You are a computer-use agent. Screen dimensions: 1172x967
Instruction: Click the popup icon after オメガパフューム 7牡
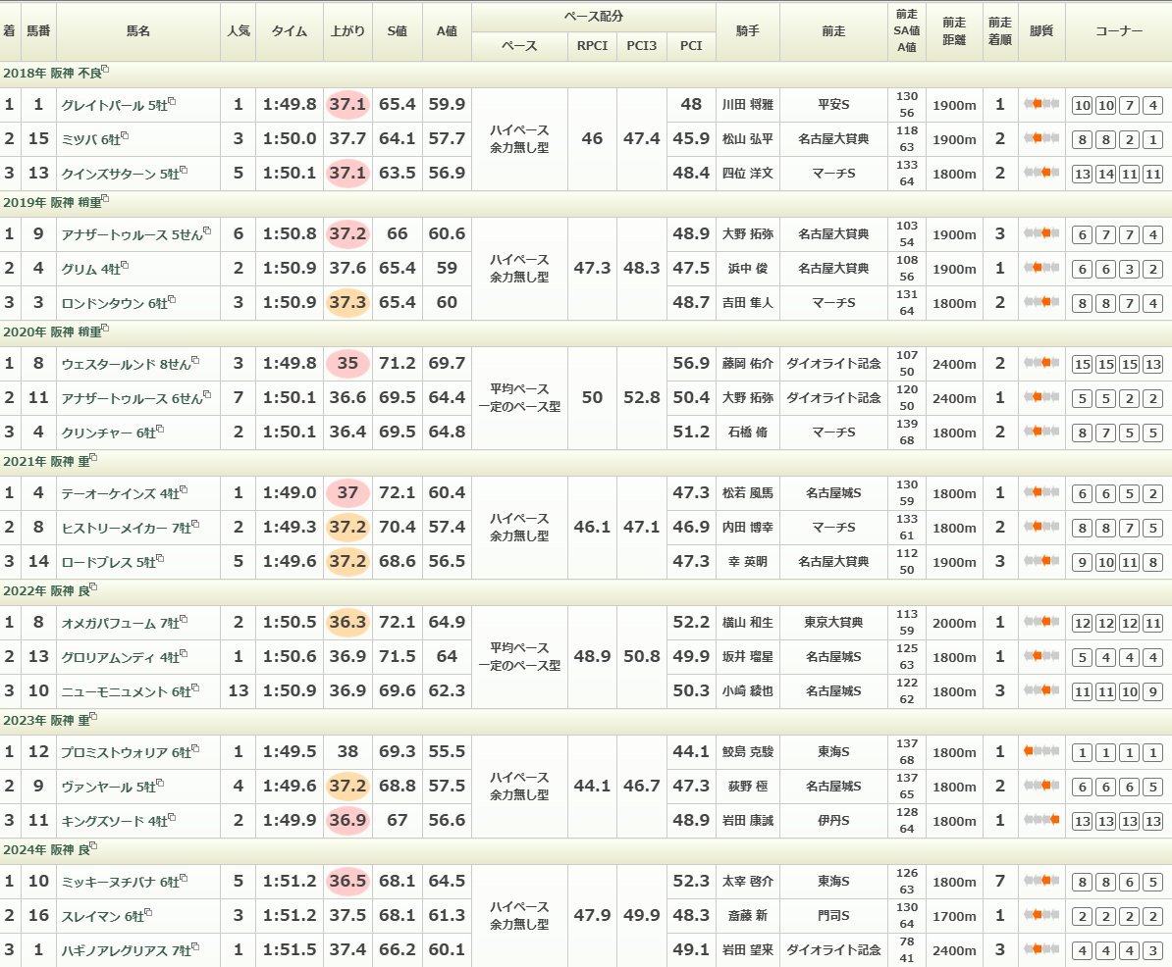pyautogui.click(x=184, y=619)
